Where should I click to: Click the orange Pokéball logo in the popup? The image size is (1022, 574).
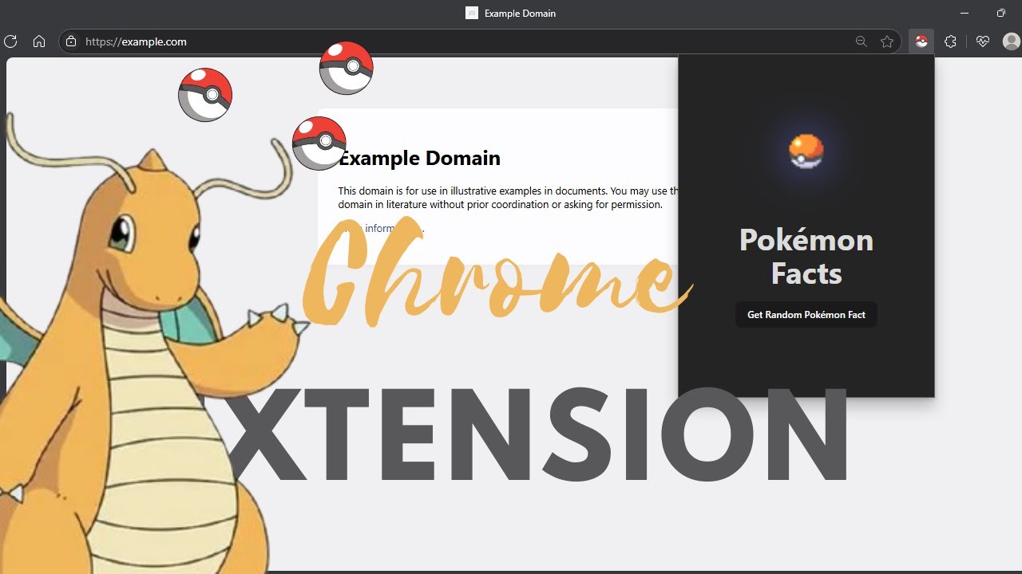[806, 151]
